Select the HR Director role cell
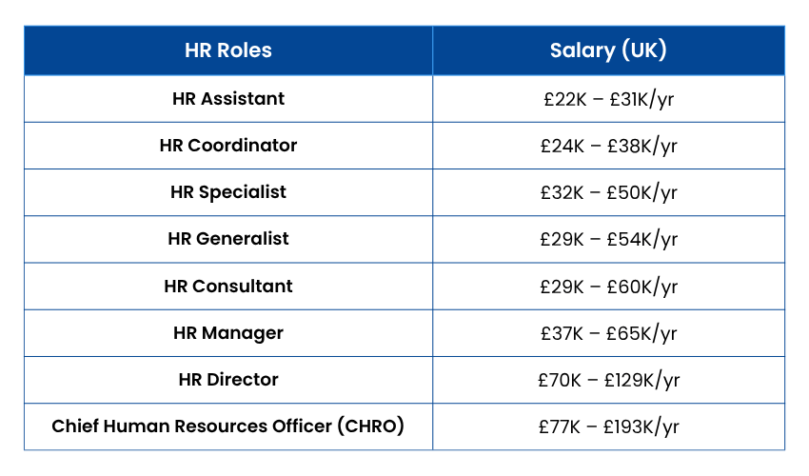 pos(228,380)
